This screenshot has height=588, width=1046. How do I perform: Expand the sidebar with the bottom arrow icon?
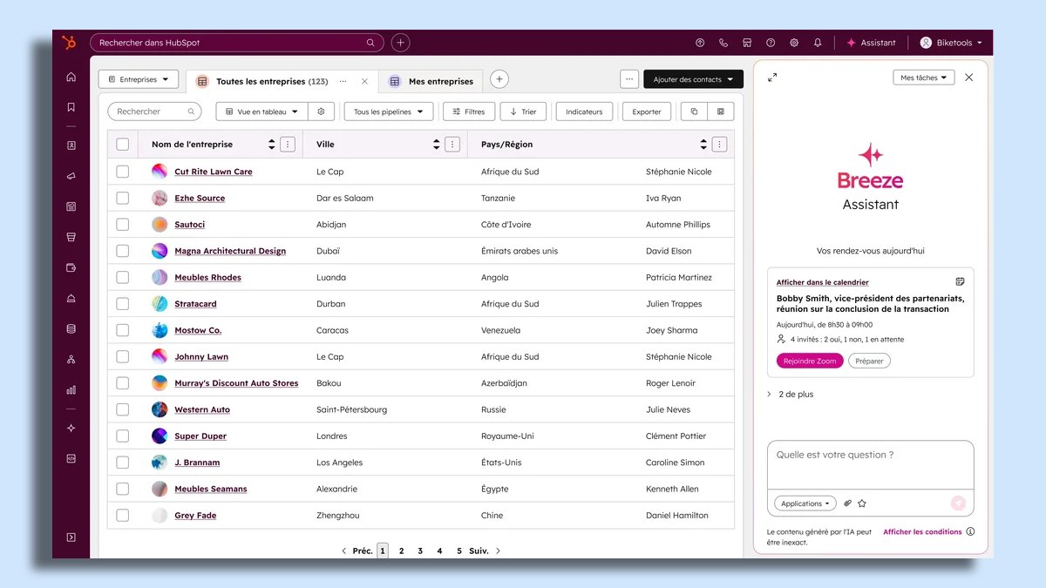point(71,537)
